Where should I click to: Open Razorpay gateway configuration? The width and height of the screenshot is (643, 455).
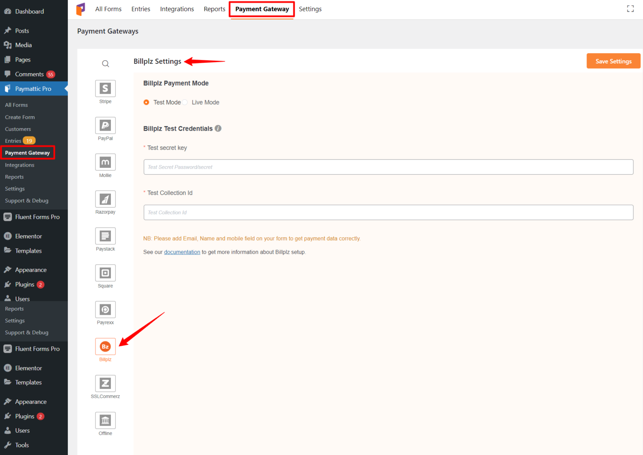[105, 199]
